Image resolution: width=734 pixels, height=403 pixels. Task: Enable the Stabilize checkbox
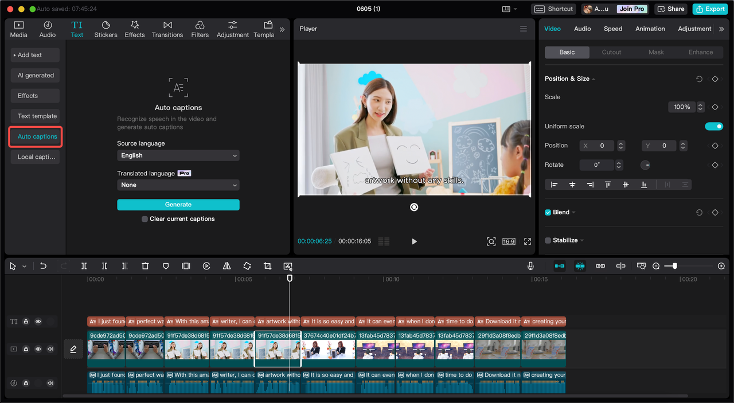coord(548,240)
